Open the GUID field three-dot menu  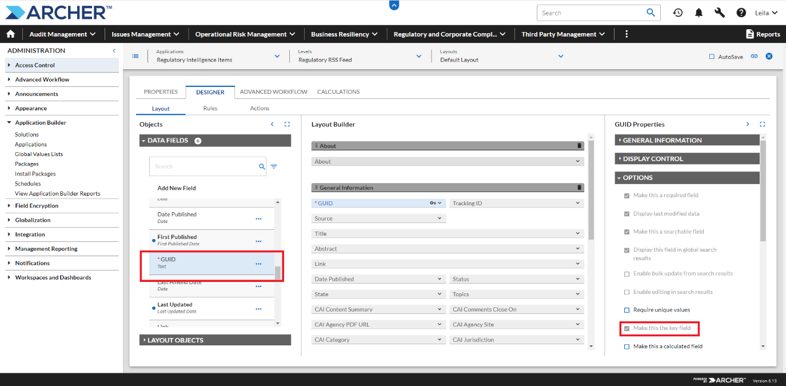[x=258, y=264]
